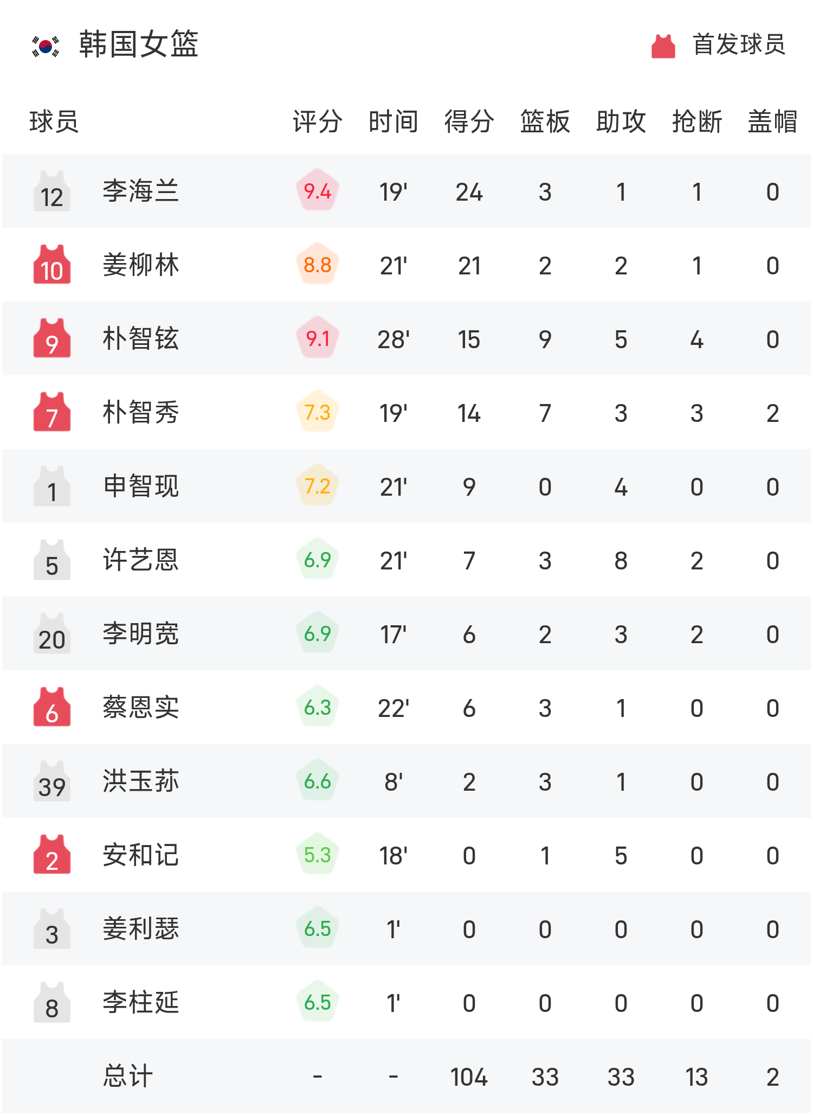Open player 蔡恩实 profile

(141, 707)
